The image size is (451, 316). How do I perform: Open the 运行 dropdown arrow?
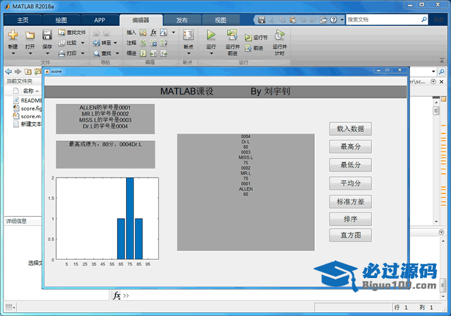click(211, 53)
